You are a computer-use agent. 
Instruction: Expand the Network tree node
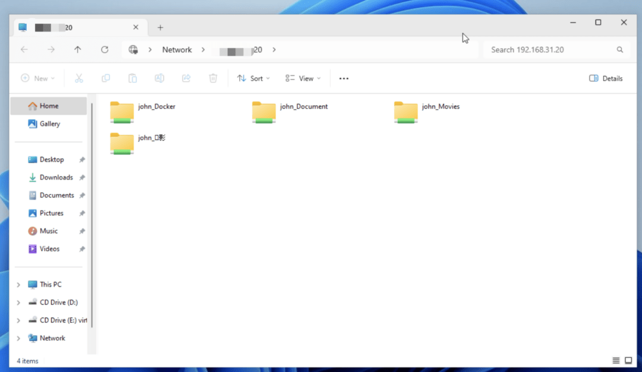click(x=18, y=339)
